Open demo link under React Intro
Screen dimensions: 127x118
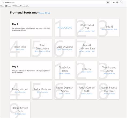pyautogui.click(x=18, y=49)
